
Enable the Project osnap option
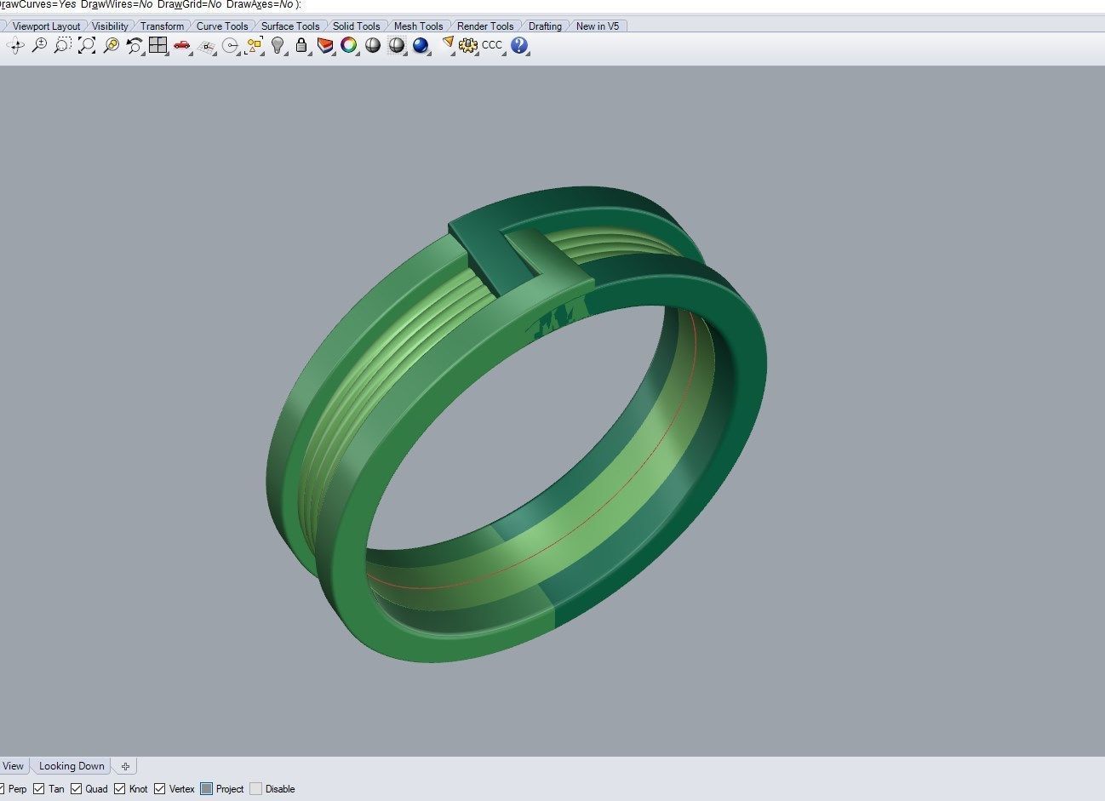[206, 789]
